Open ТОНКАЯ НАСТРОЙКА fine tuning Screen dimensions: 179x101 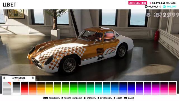pos(73,98)
